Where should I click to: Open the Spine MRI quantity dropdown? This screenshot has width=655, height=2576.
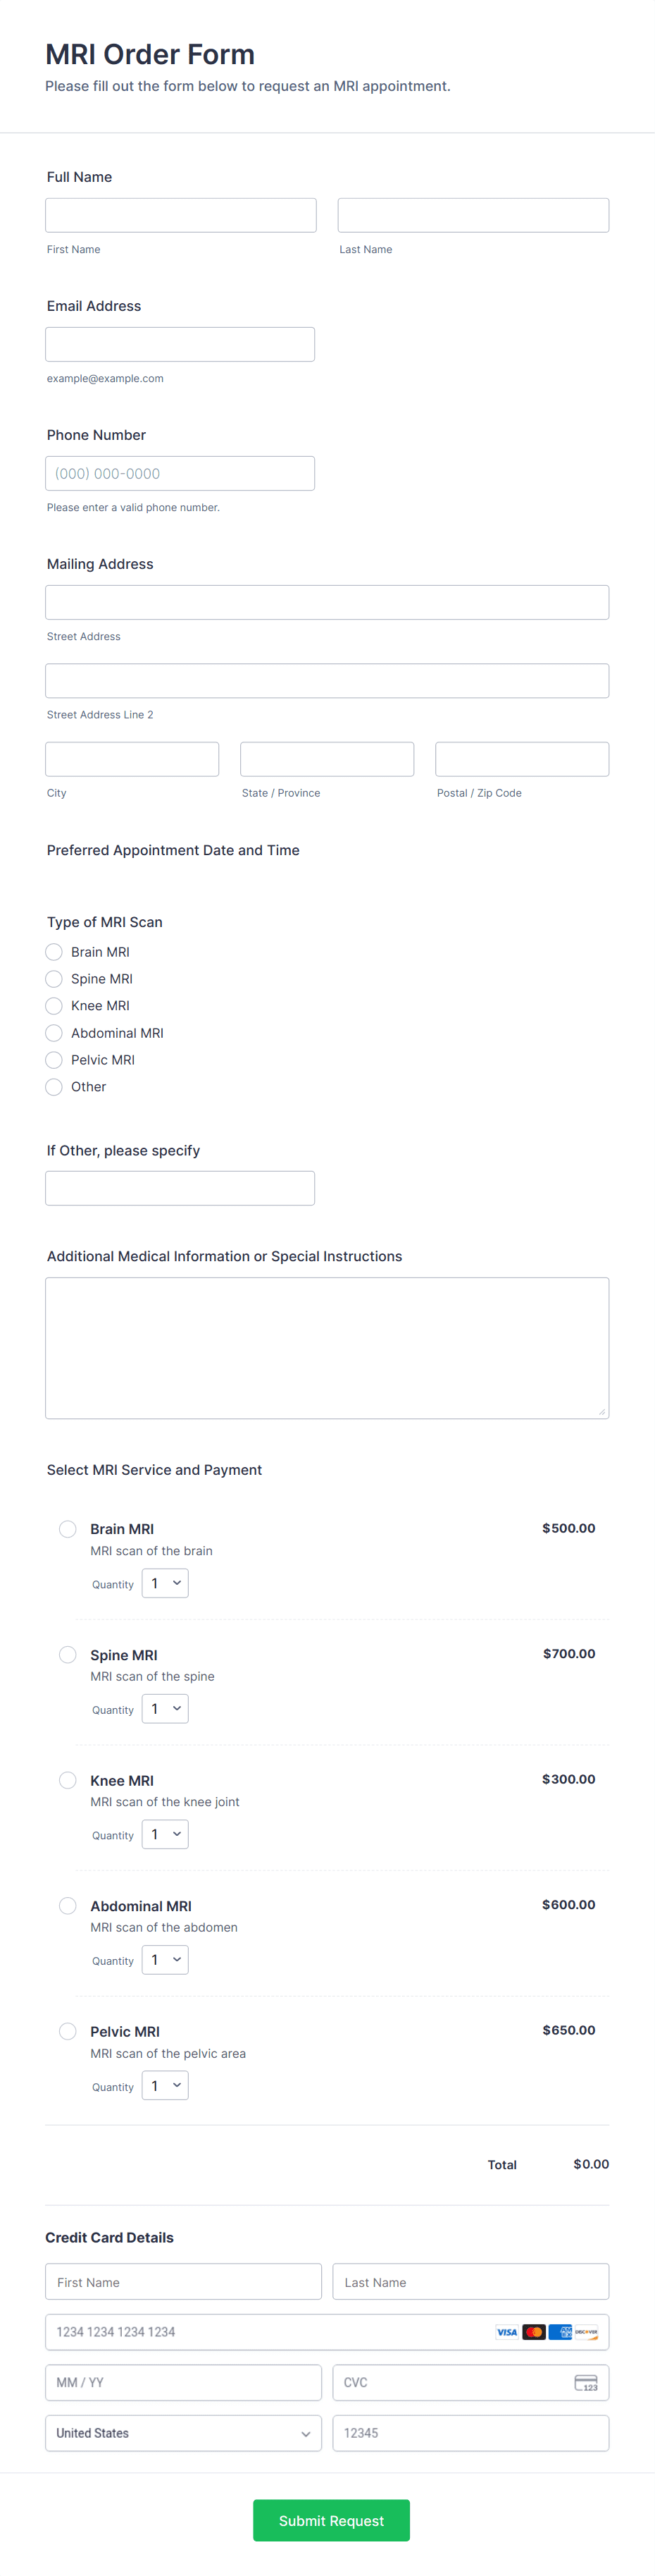(x=165, y=1708)
